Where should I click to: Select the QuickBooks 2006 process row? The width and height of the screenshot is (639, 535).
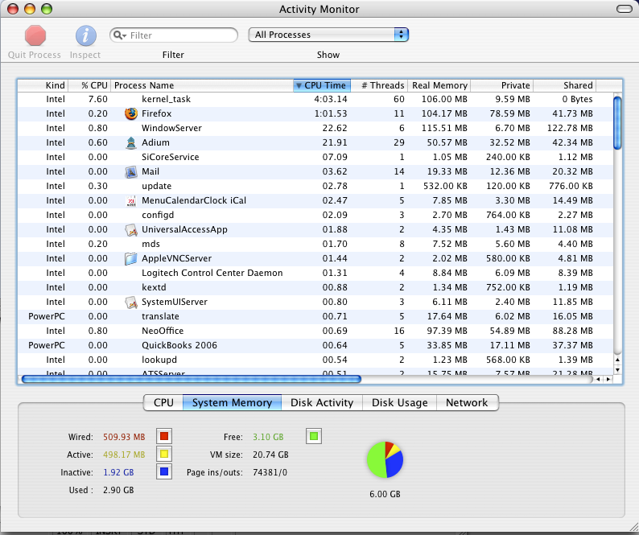pos(315,345)
